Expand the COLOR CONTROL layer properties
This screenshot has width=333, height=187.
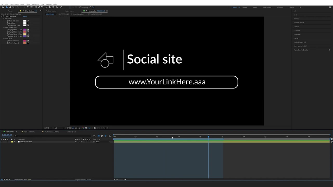pos(10,142)
